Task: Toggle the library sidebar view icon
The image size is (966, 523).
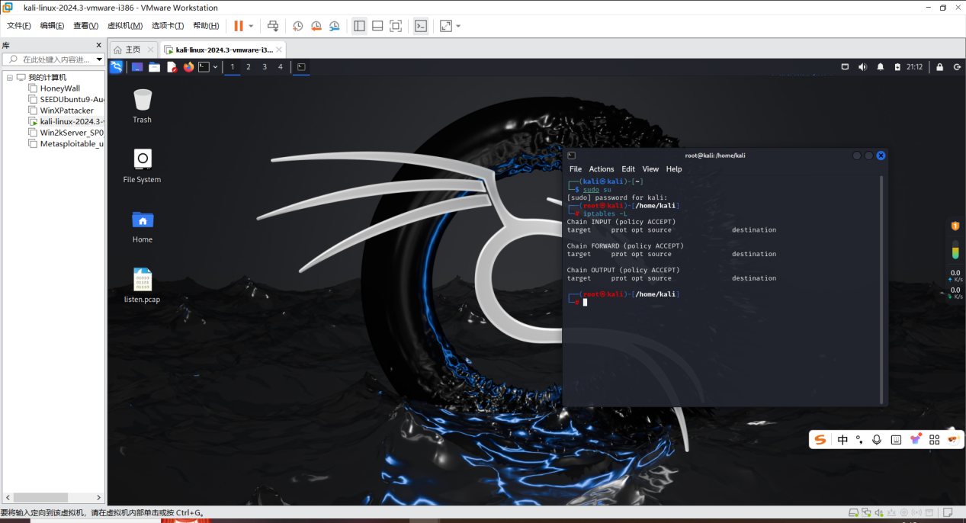Action: 359,26
